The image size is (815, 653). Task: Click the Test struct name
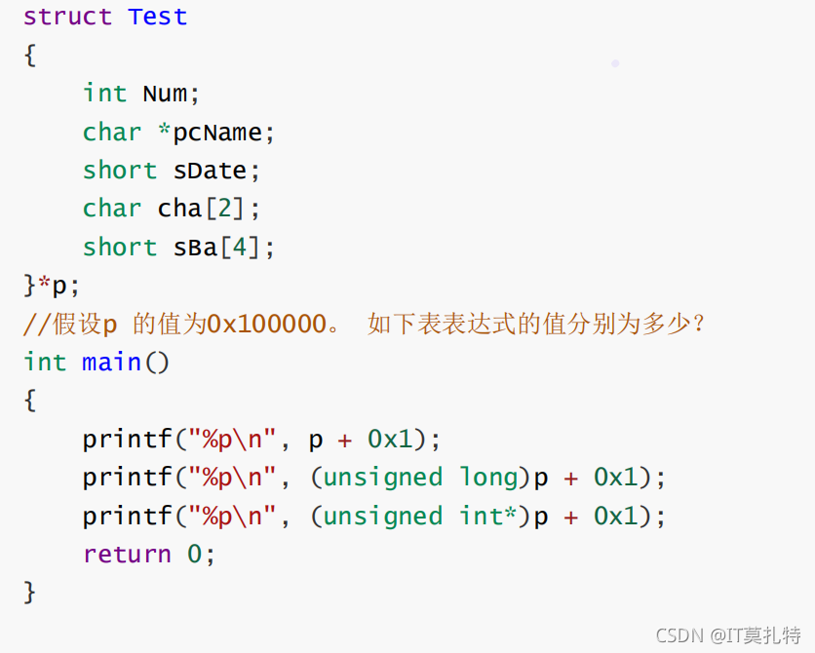(158, 17)
